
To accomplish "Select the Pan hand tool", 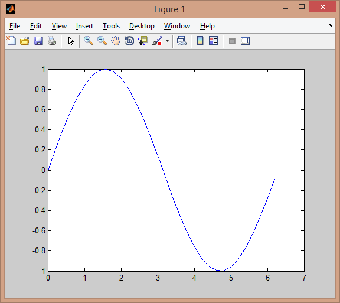I will (x=116, y=41).
